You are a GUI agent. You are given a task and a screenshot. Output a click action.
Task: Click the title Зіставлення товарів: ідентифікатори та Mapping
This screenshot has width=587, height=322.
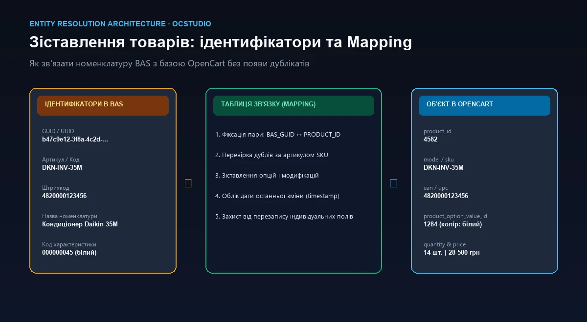coord(221,42)
